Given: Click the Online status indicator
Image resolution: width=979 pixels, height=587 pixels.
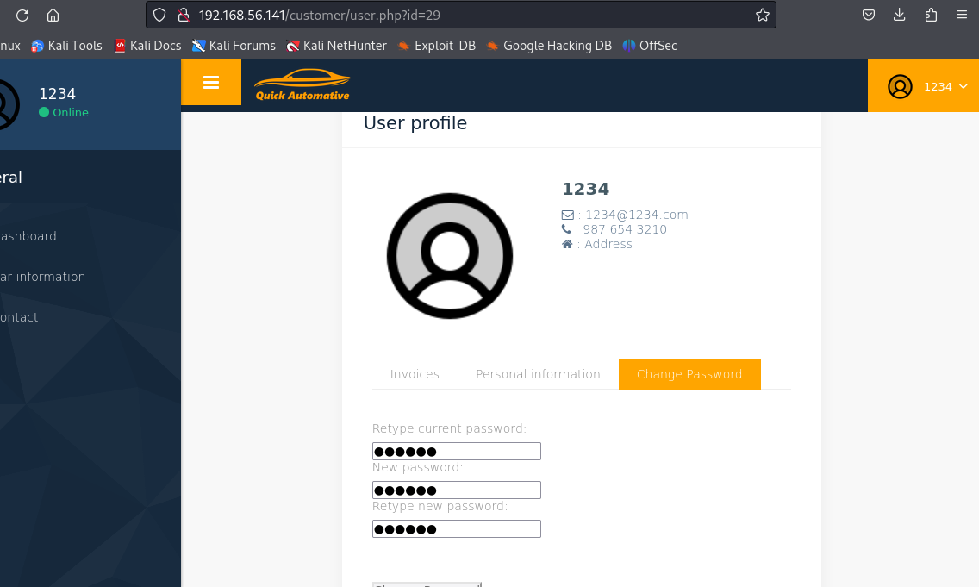Looking at the screenshot, I should point(64,112).
